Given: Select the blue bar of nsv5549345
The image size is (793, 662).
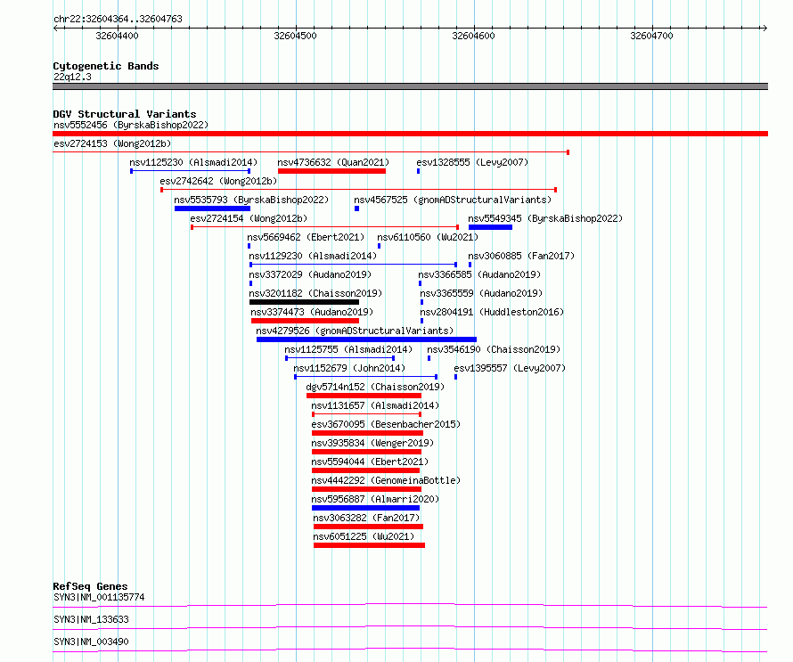Looking at the screenshot, I should pos(491,227).
